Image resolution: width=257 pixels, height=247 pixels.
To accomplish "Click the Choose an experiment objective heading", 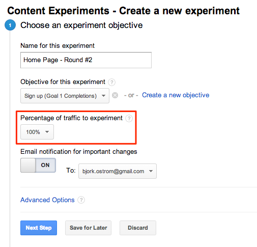I will [x=81, y=25].
